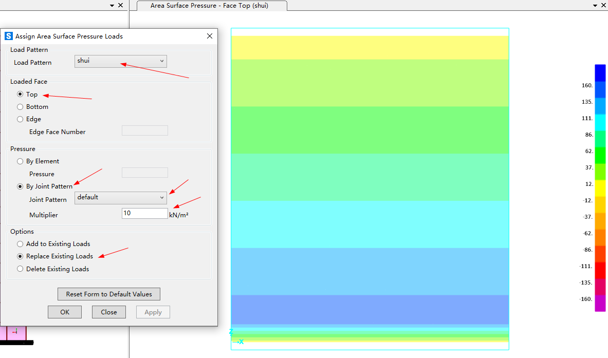Choose the Delete Existing Loads option
This screenshot has width=608, height=358.
click(x=21, y=269)
